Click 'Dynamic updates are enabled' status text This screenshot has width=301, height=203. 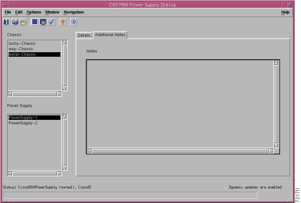tap(255, 187)
